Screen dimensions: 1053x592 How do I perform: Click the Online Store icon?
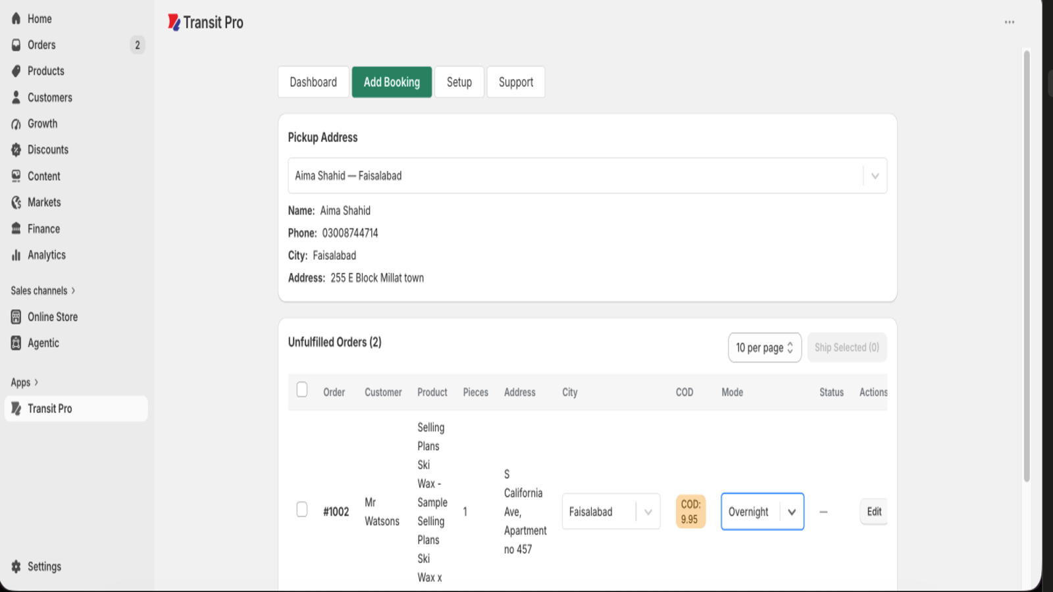click(16, 317)
